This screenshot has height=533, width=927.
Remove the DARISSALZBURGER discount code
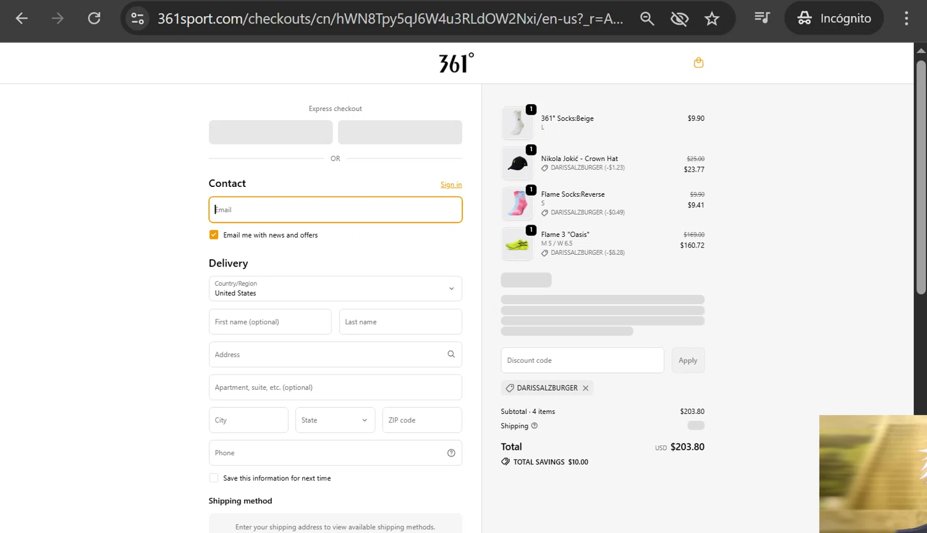pos(585,388)
